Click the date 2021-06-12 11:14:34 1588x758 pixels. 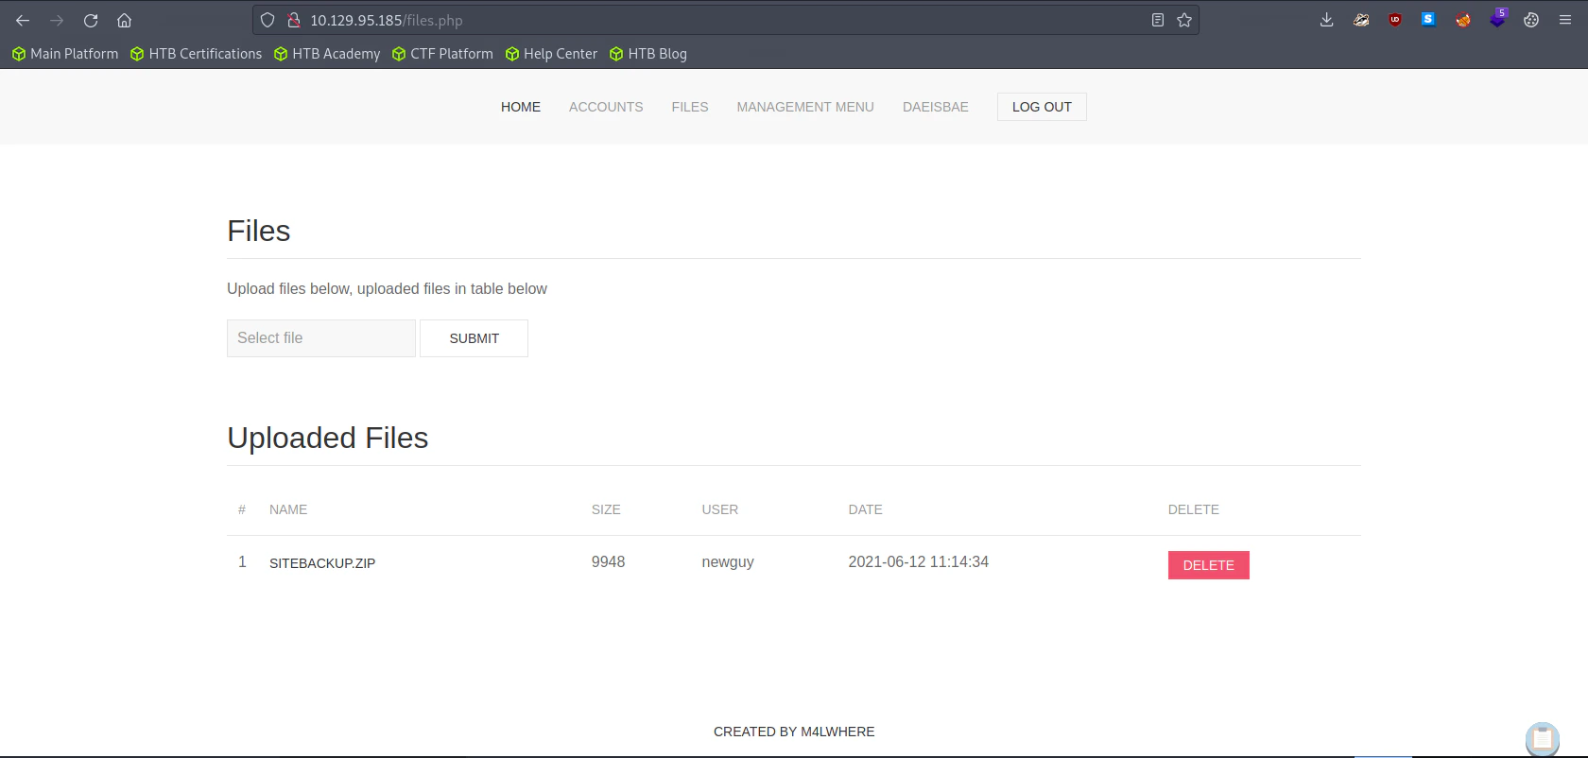click(x=918, y=561)
